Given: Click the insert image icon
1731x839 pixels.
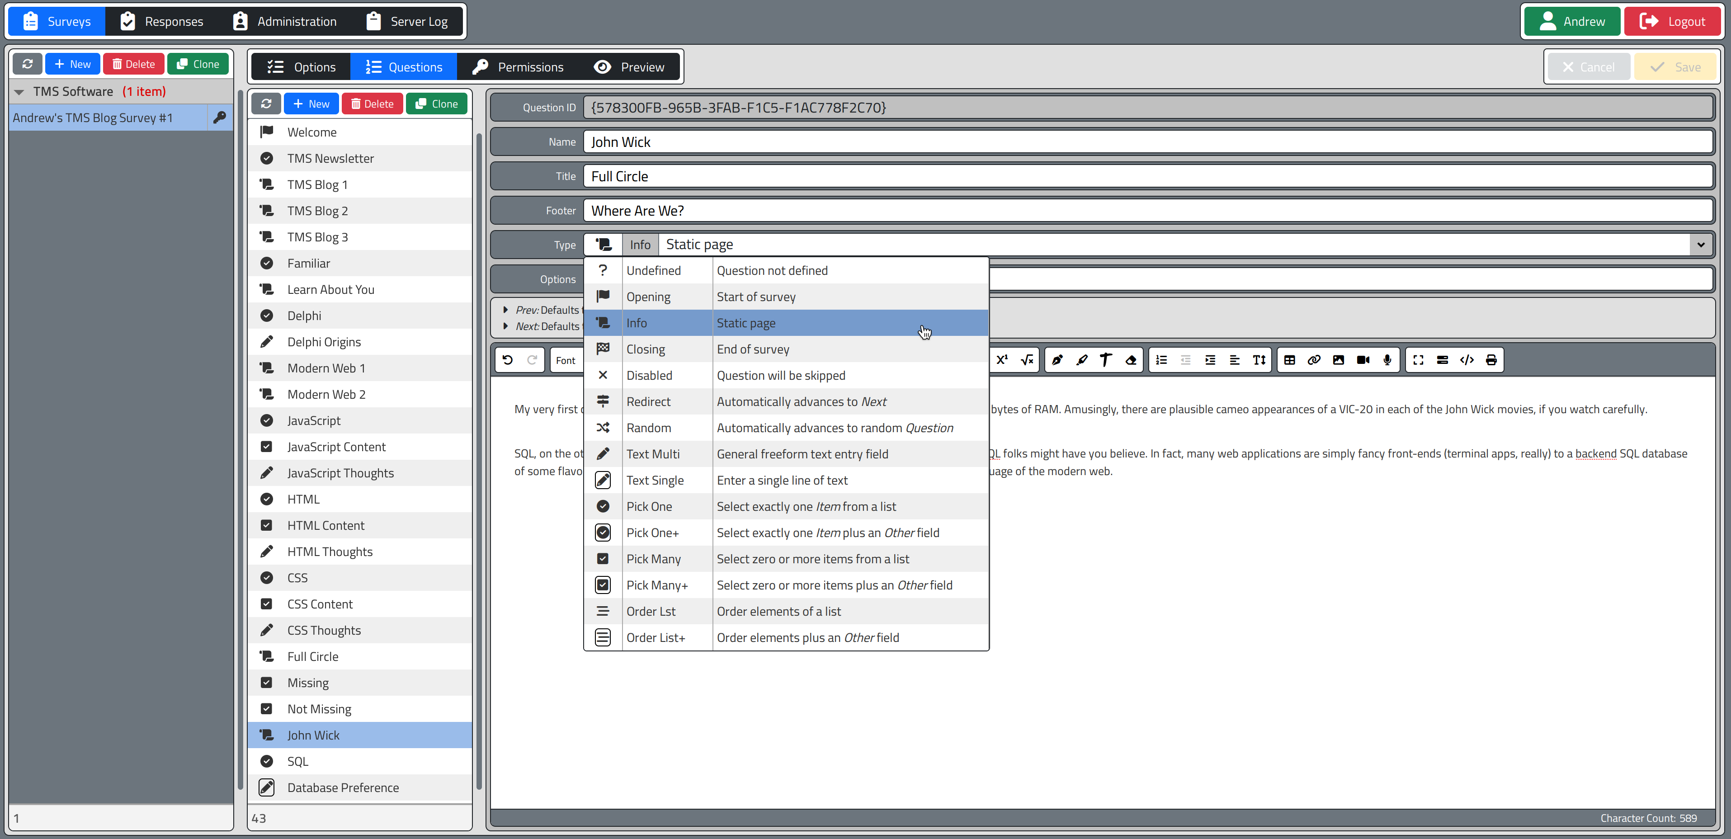Looking at the screenshot, I should [x=1338, y=360].
